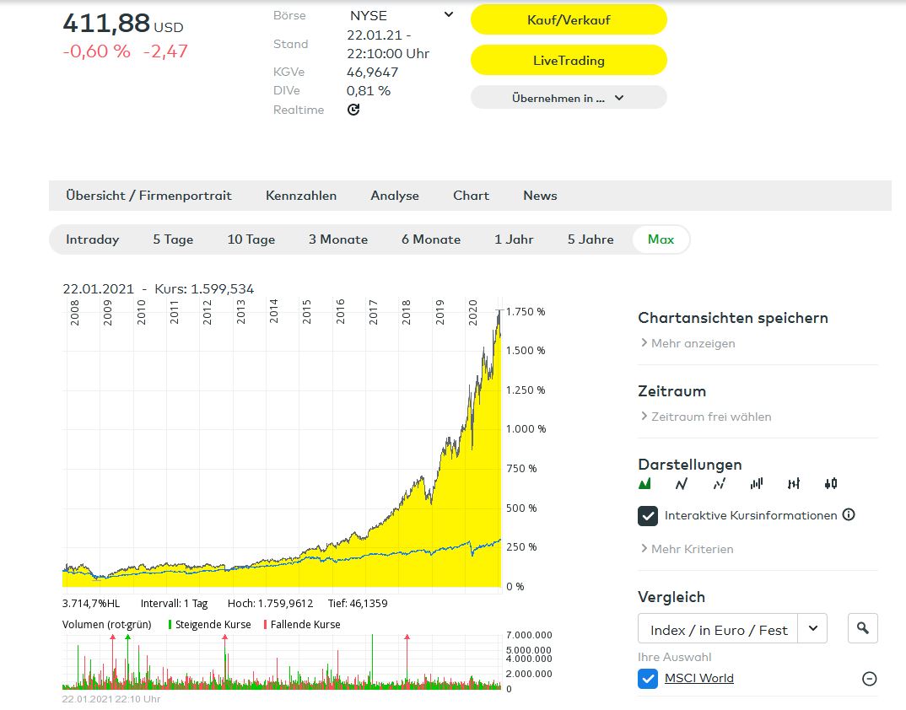Screen dimensions: 906x710
Task: Select the candlestick chart display icon
Action: point(831,484)
